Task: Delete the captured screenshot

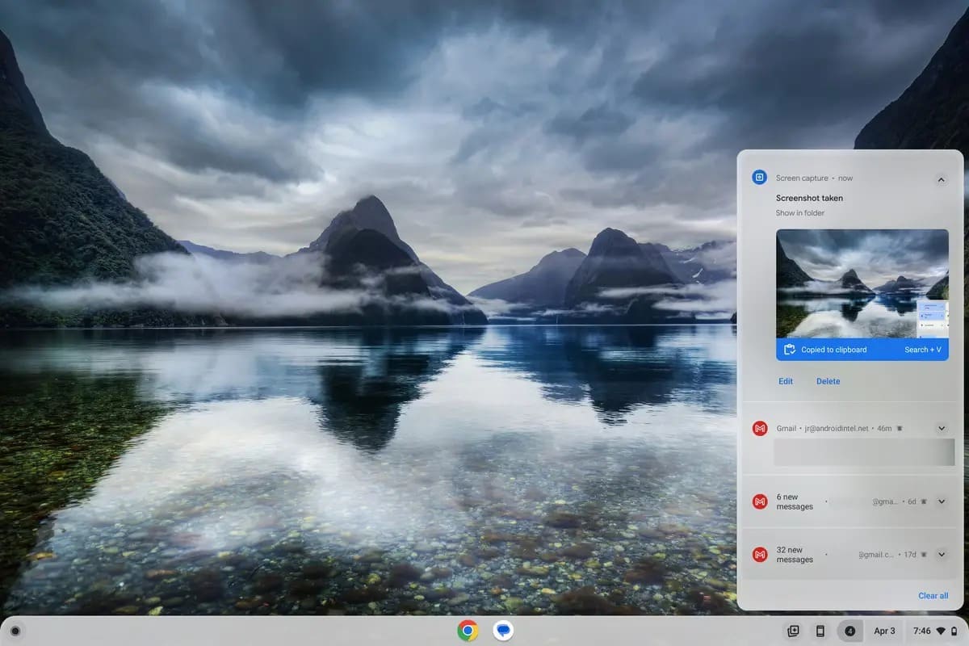Action: pyautogui.click(x=828, y=381)
